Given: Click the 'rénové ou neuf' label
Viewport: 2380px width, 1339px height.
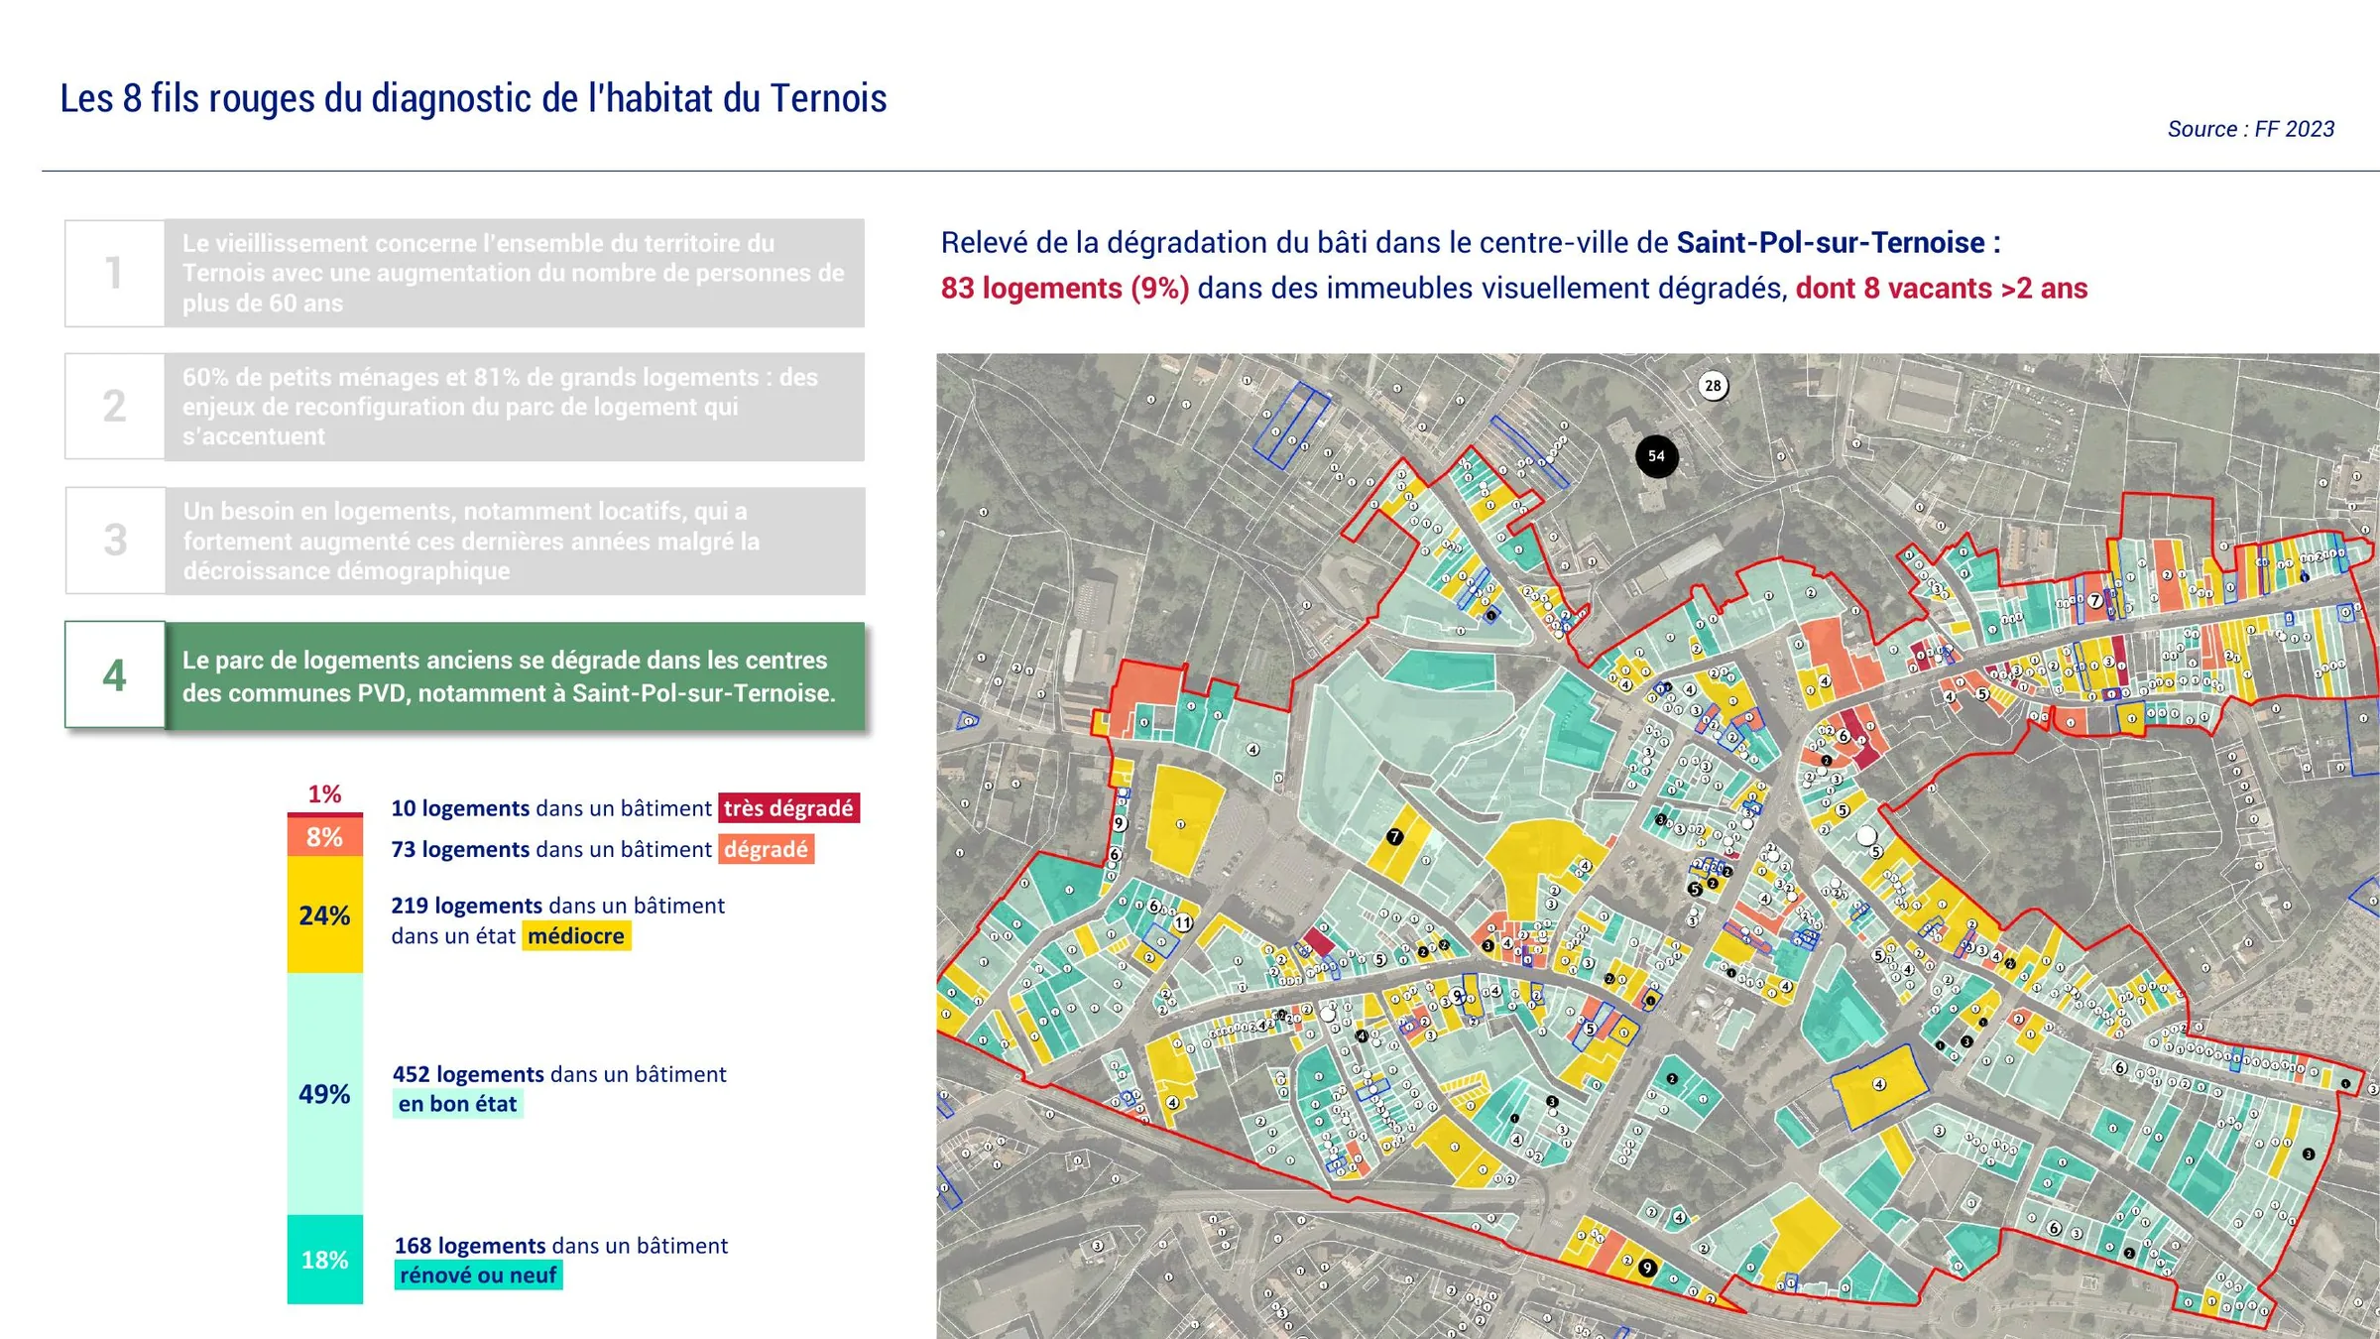Looking at the screenshot, I should 479,1276.
